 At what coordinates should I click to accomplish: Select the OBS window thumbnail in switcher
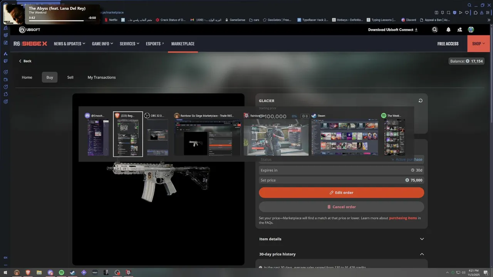[156, 134]
